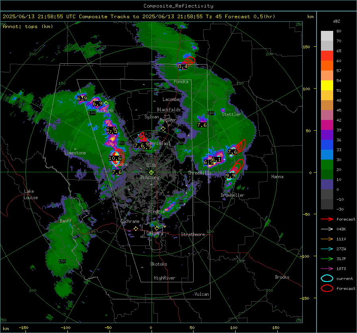Click the Stettler city label
This screenshot has height=333, width=357.
pyautogui.click(x=231, y=114)
